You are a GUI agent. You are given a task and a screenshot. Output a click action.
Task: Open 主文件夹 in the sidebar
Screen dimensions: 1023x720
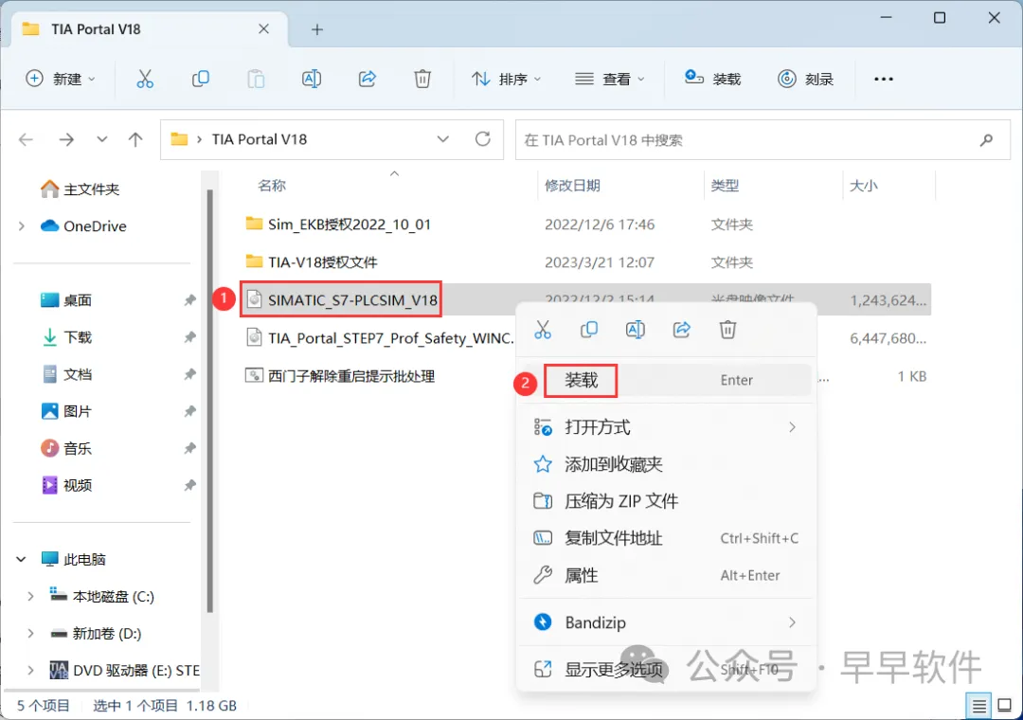[x=80, y=189]
